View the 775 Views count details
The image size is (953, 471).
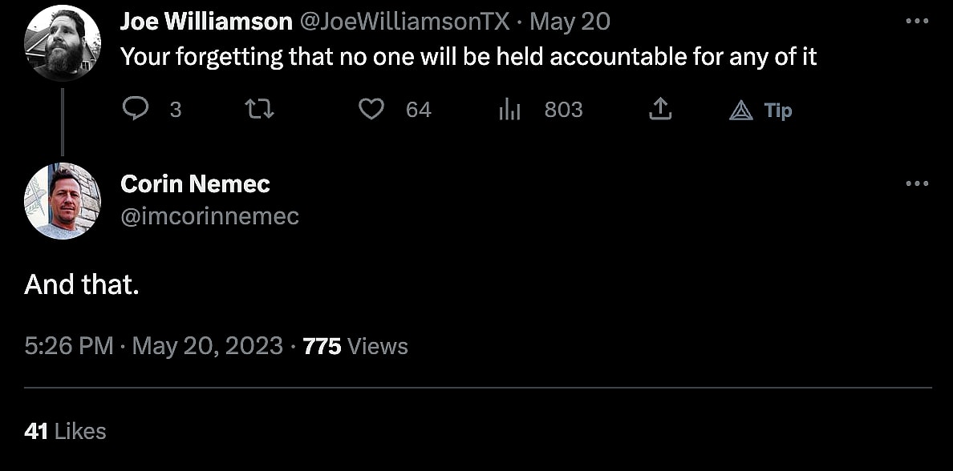coord(355,346)
